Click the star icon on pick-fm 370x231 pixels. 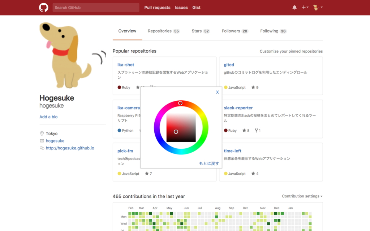click(147, 174)
